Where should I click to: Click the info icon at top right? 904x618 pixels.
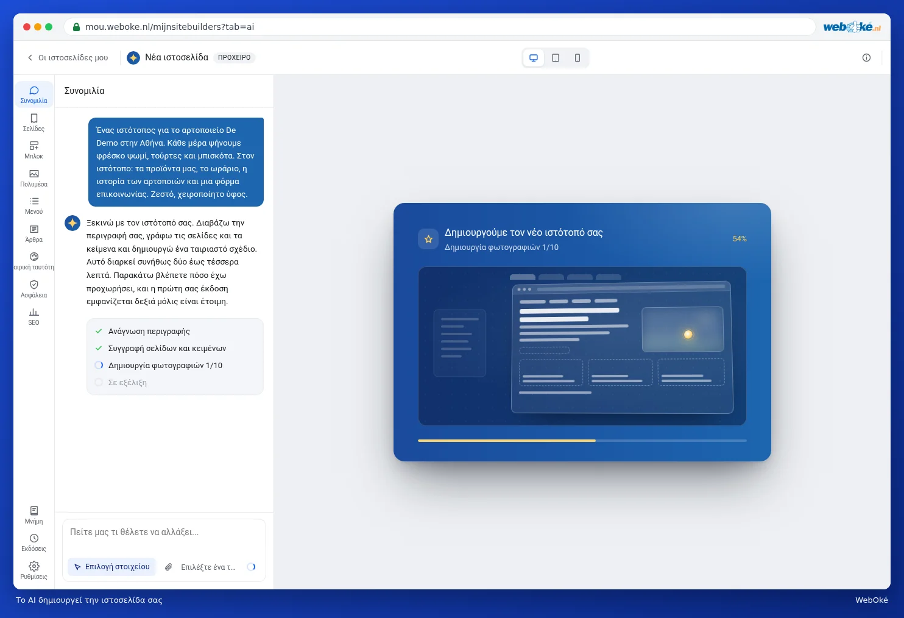click(866, 58)
